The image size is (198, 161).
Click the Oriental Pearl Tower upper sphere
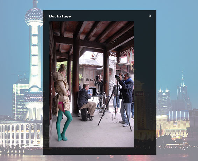tap(34, 16)
